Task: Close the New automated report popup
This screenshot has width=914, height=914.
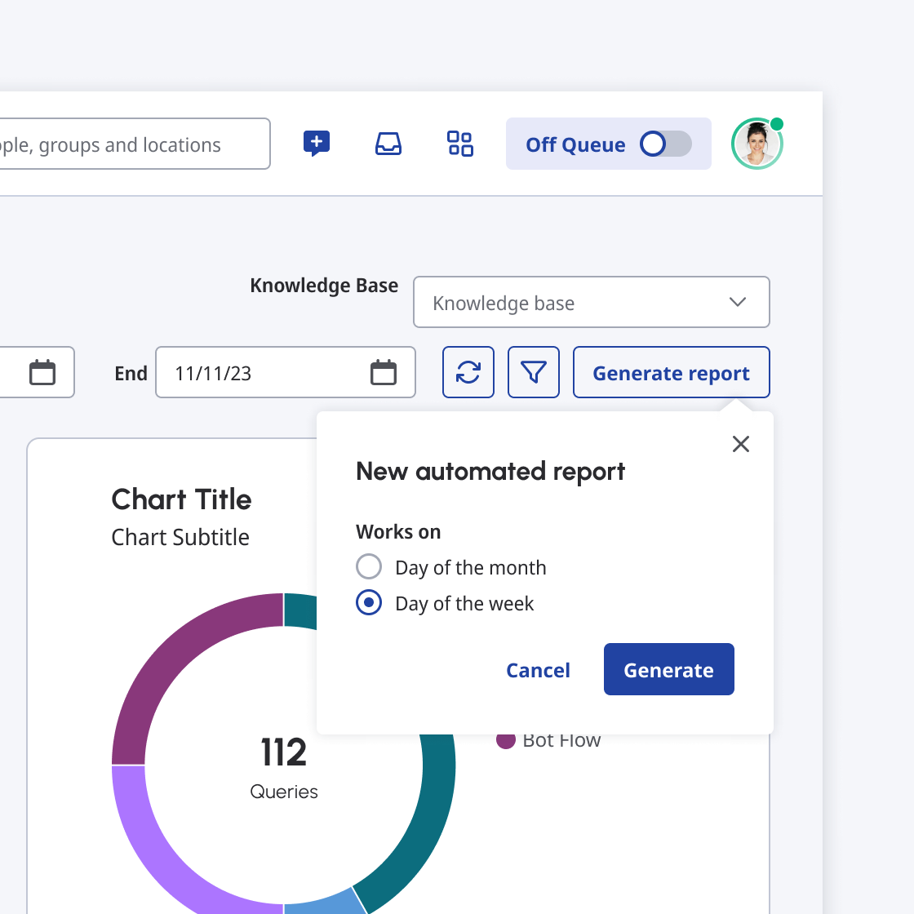Action: click(x=741, y=444)
